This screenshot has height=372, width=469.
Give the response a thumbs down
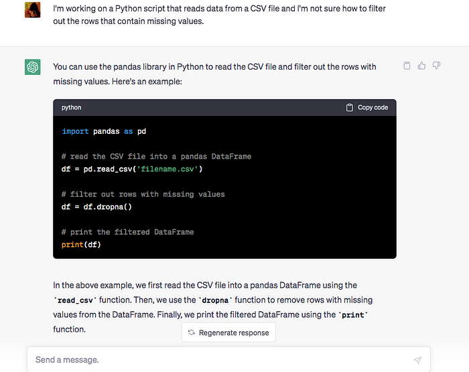[x=436, y=66]
